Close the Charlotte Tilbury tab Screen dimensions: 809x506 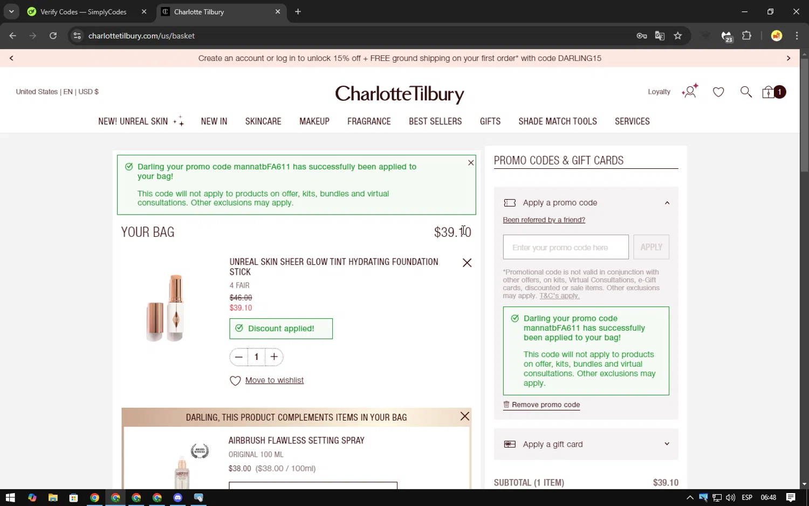pos(278,11)
